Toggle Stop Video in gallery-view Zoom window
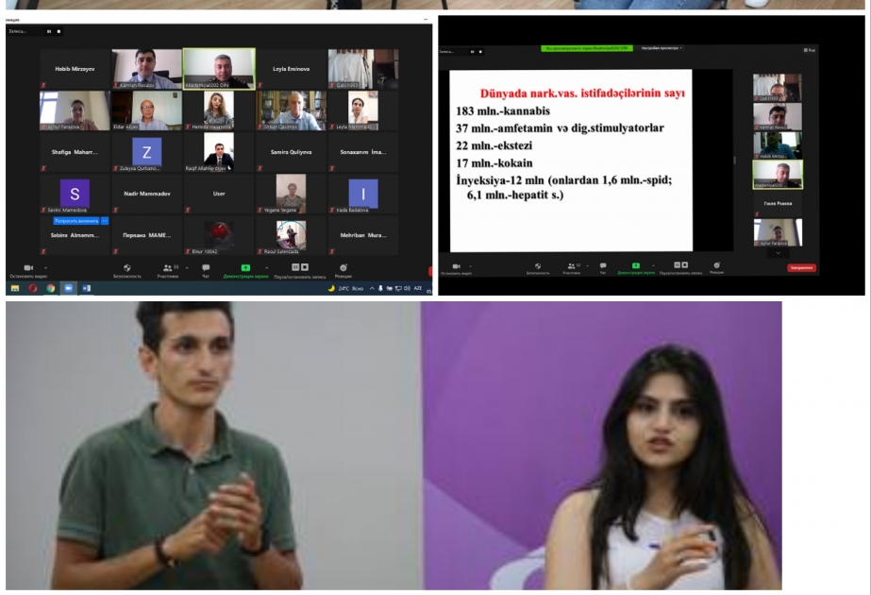871x595 pixels. (x=28, y=271)
